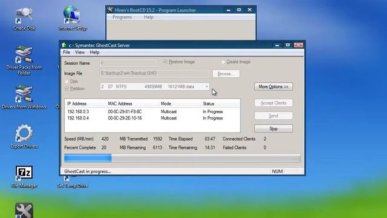Screen dimensions: 387x218
Task: Open Help menu in Hiren's Program Launcher
Action: click(149, 17)
